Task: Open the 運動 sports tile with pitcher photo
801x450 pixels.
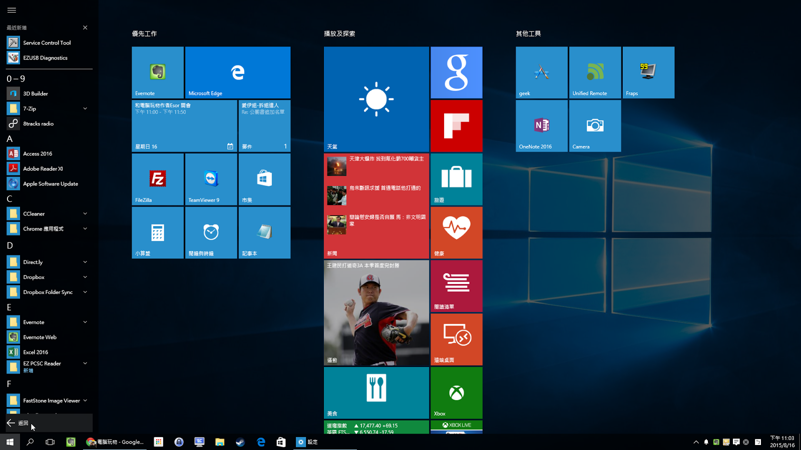Action: click(x=376, y=313)
